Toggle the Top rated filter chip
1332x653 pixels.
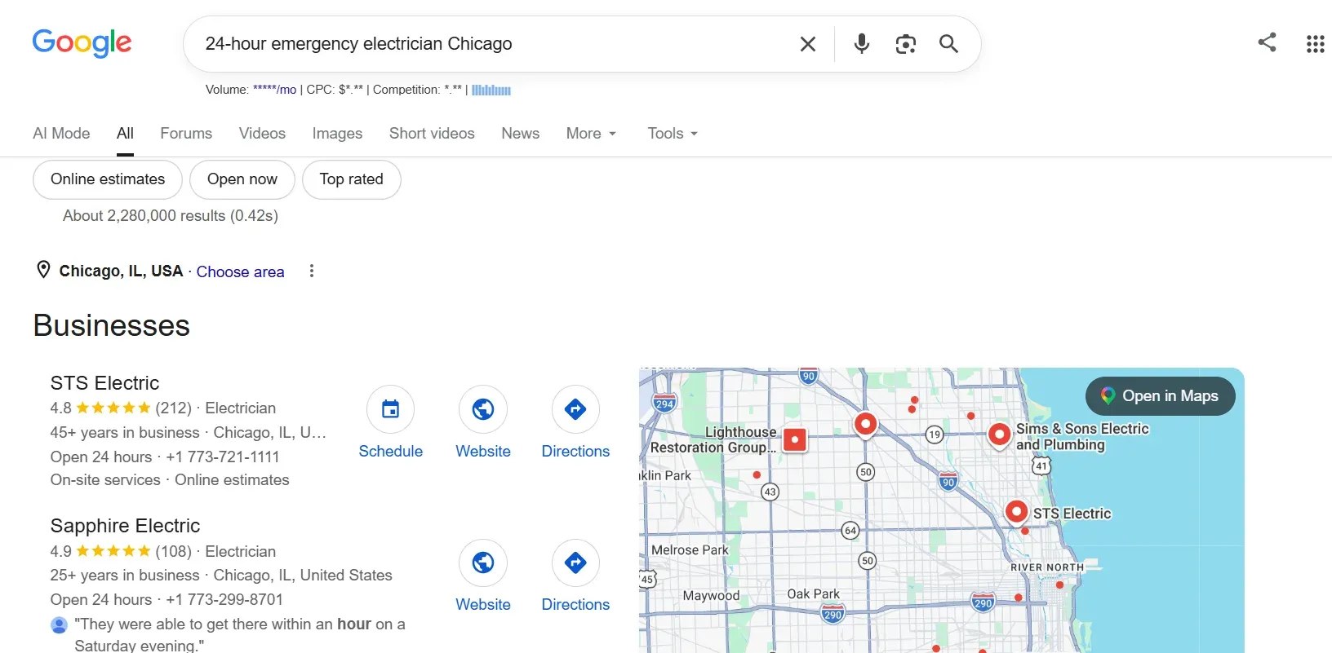tap(351, 179)
